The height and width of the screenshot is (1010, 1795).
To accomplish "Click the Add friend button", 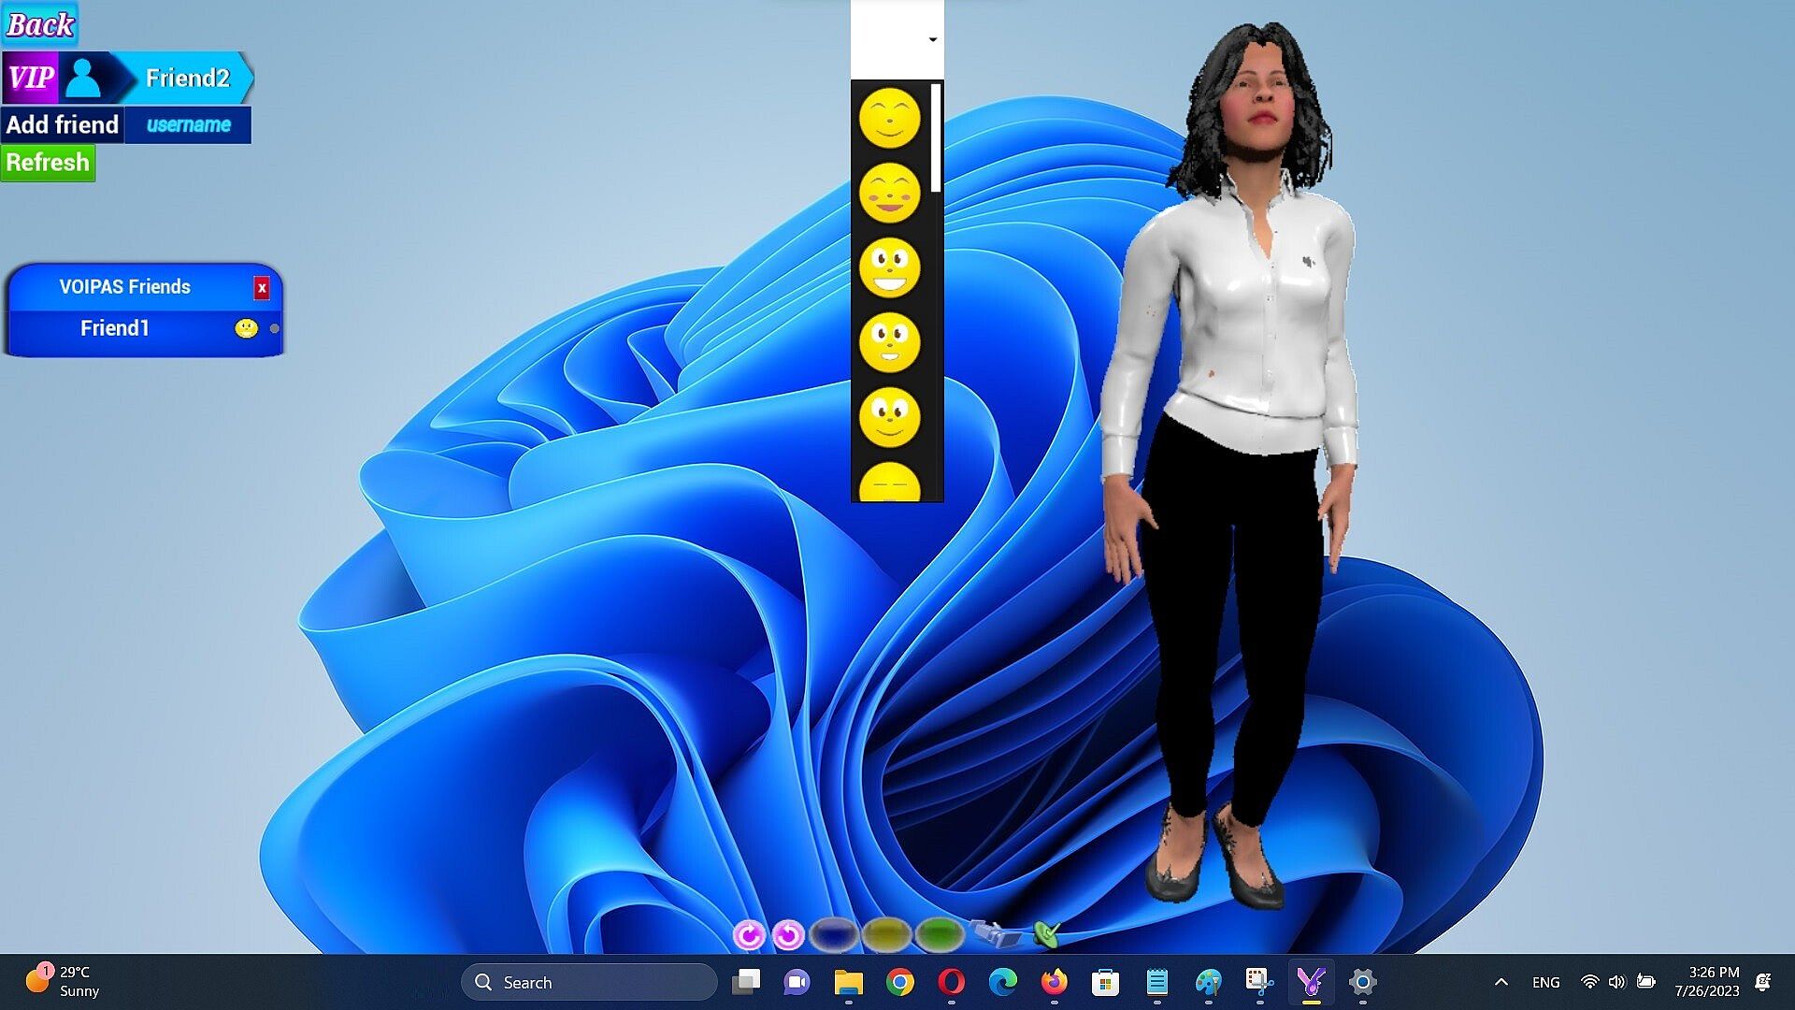I will coord(63,124).
